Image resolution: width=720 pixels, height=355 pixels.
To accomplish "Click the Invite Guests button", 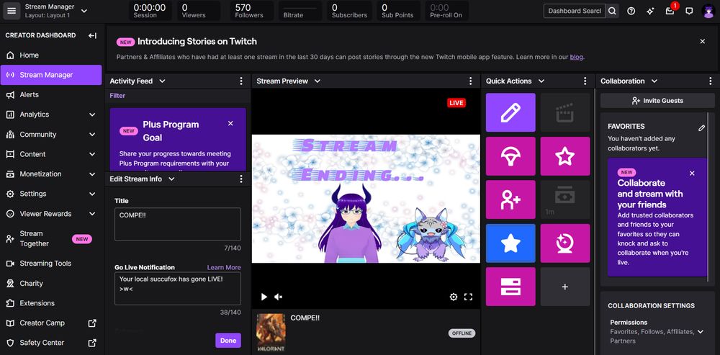I will (657, 101).
